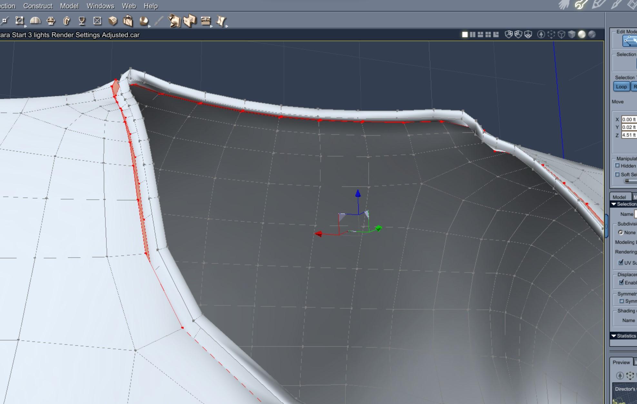The width and height of the screenshot is (637, 404).
Task: Enable wireframe cube display mode
Action: (x=561, y=34)
